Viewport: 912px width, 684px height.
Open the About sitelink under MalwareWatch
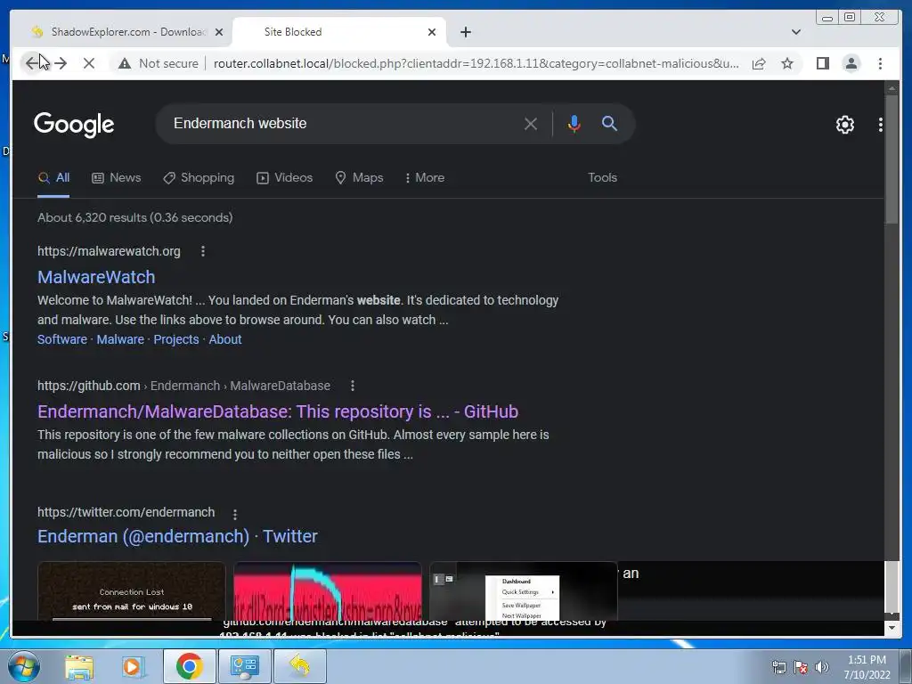225,339
